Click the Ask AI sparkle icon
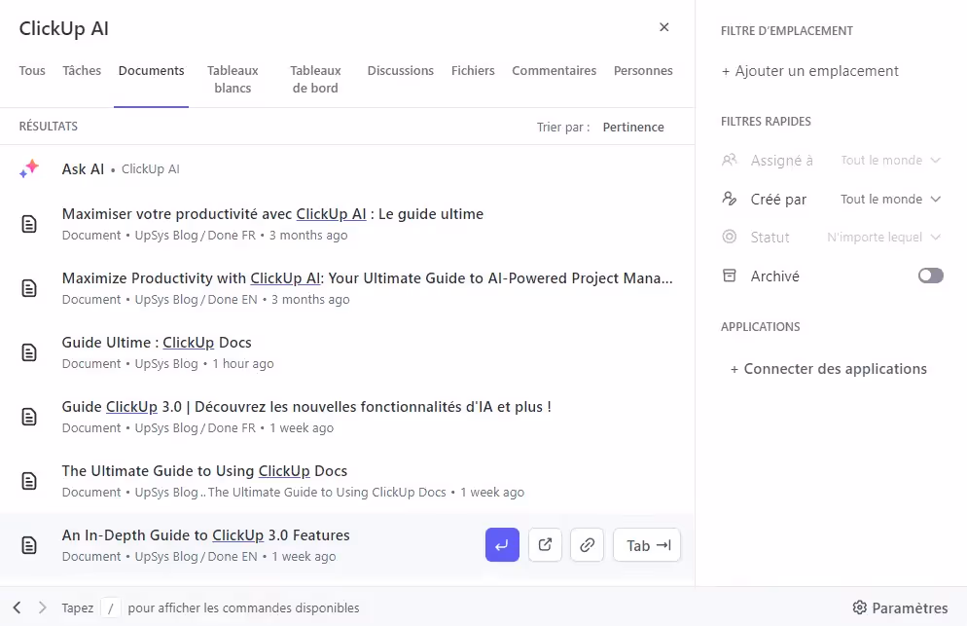The height and width of the screenshot is (626, 967). [x=29, y=168]
